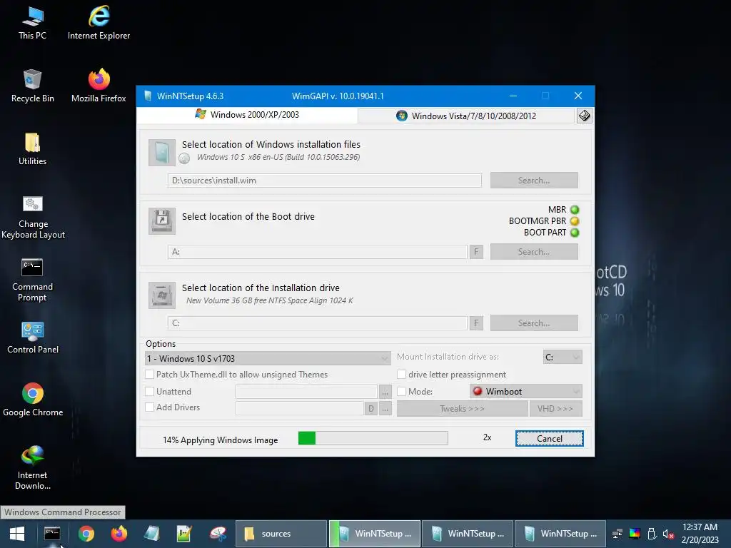Open Internet Download Manager desktop icon

(32, 467)
